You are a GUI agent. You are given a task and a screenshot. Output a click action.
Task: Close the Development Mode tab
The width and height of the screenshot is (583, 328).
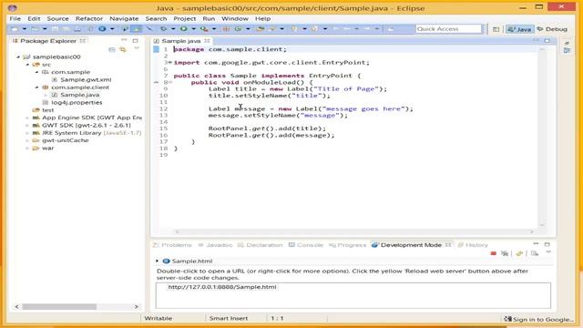click(x=448, y=245)
